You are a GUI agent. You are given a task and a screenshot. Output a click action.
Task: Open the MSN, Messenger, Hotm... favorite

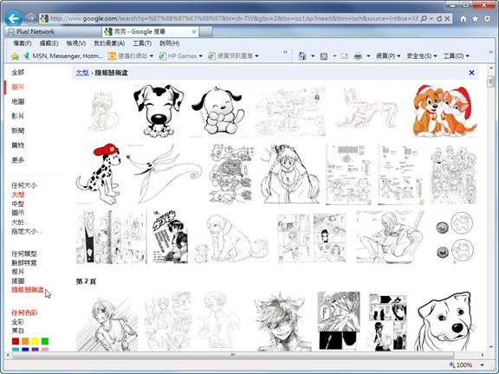point(63,56)
